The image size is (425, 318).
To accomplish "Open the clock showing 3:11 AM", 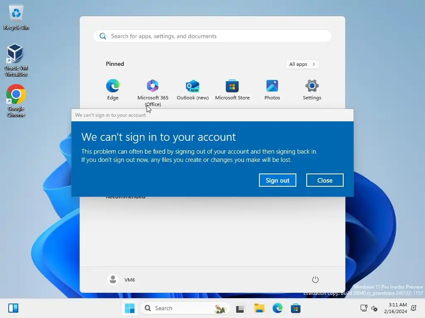I will pos(396,308).
